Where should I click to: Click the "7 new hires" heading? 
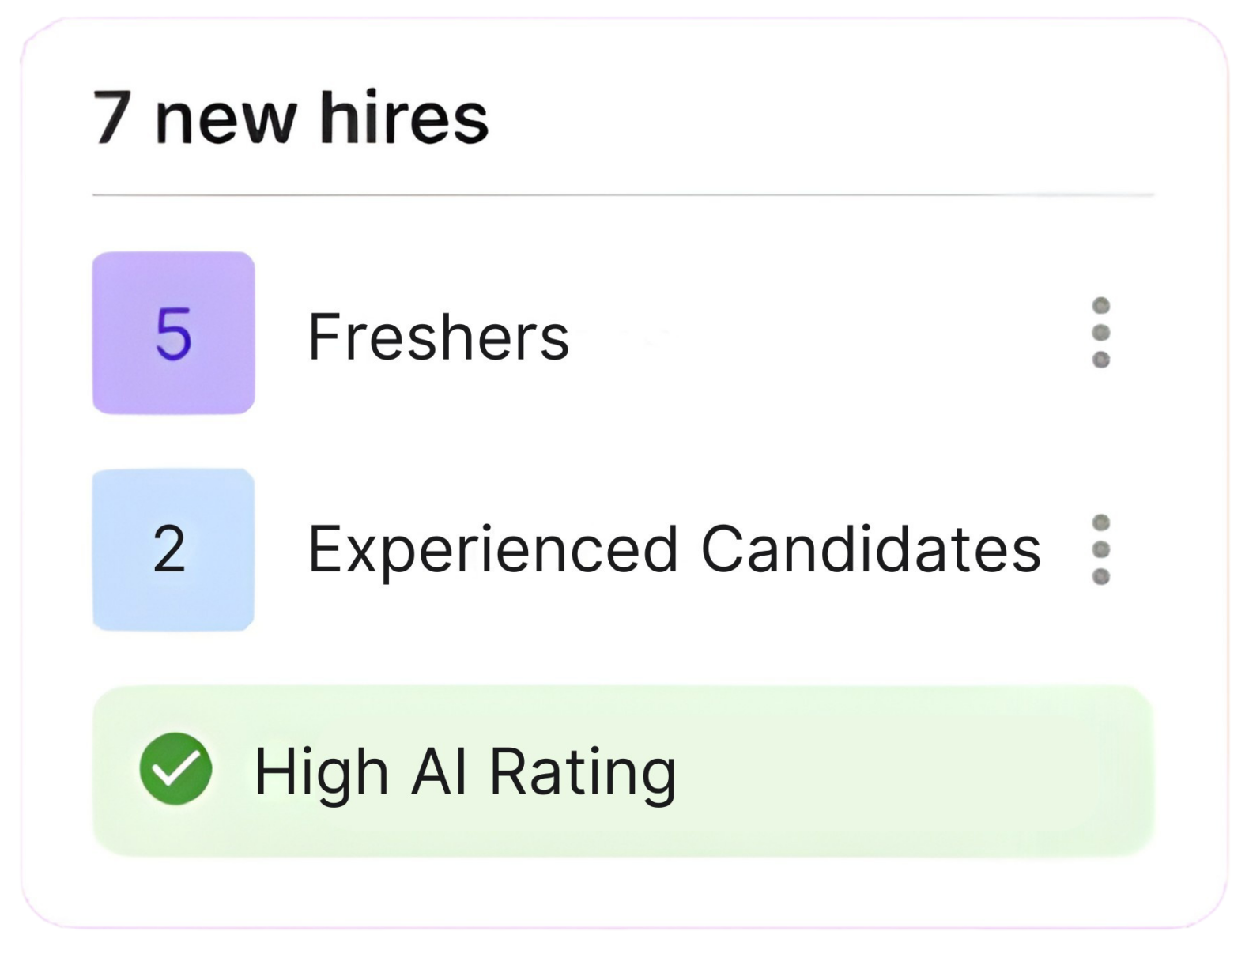(x=291, y=119)
